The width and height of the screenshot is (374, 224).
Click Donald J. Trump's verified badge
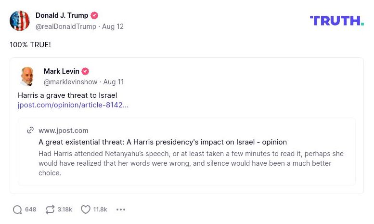94,15
